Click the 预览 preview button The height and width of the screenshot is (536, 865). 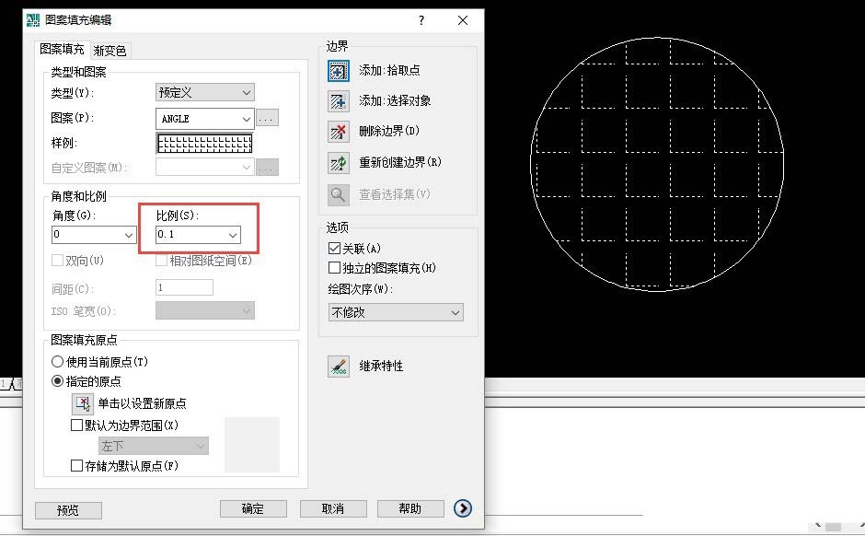point(67,508)
